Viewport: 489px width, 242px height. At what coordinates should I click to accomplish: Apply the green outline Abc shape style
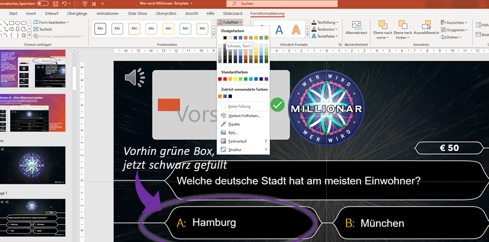click(202, 29)
